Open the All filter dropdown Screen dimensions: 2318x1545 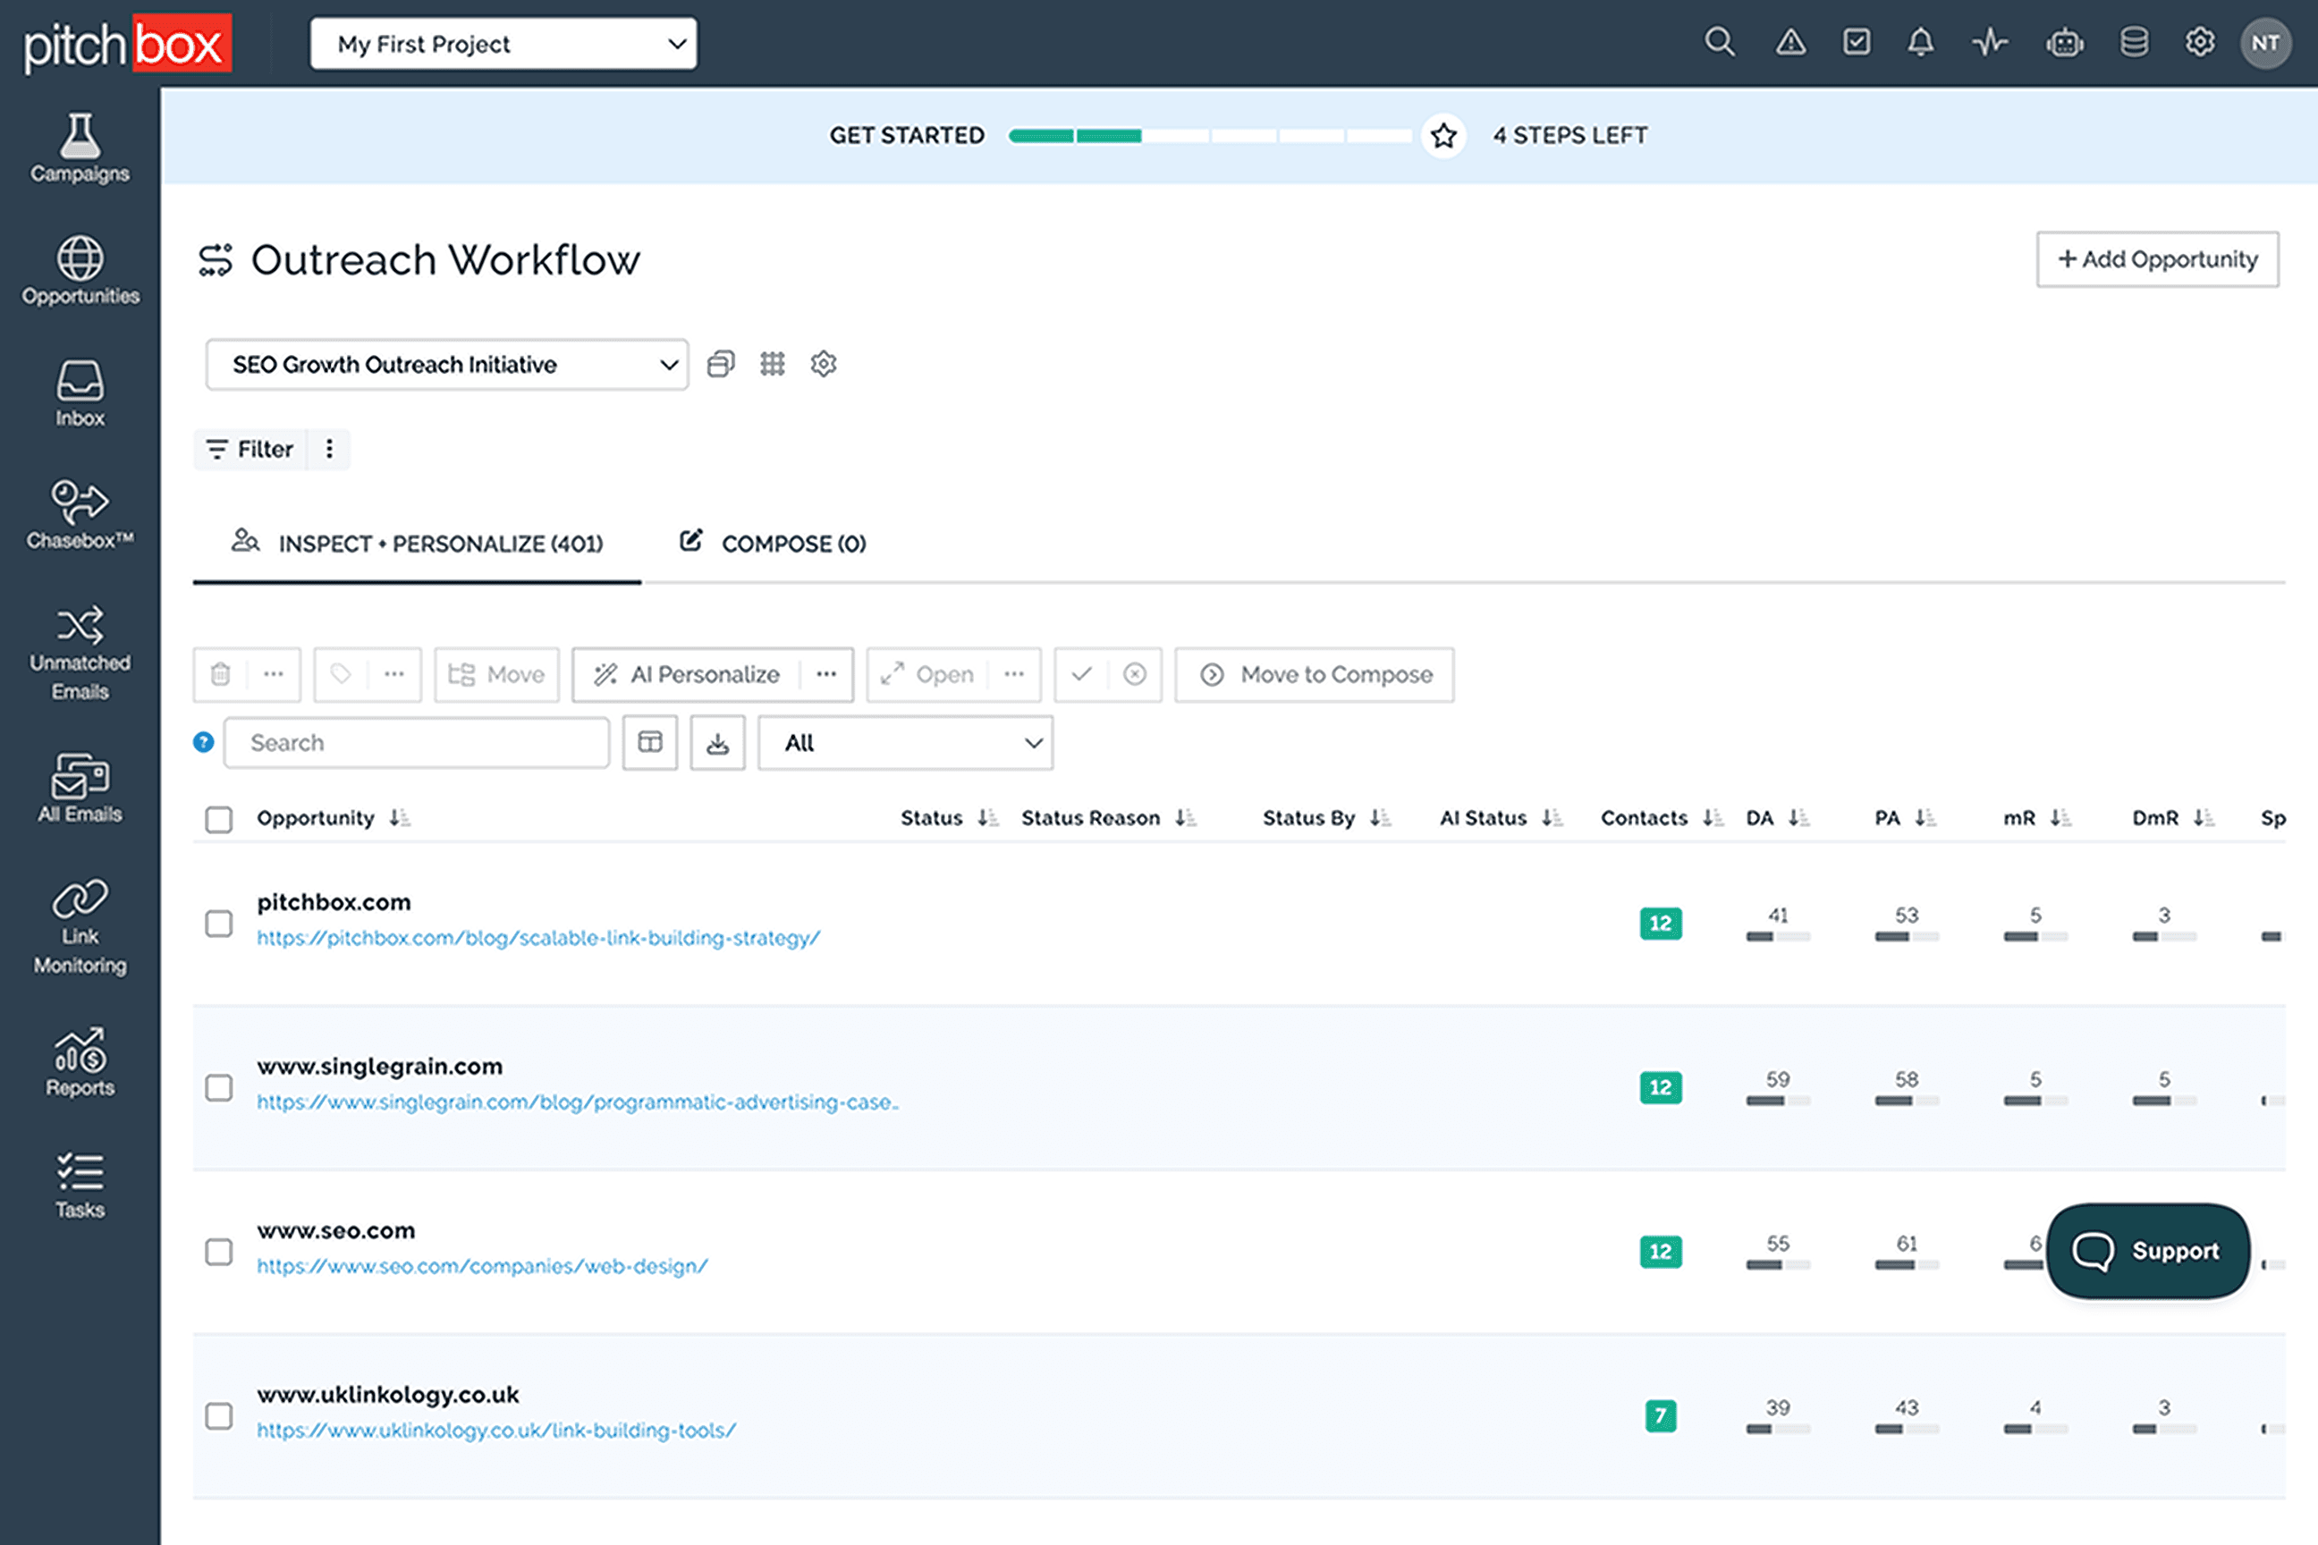(905, 743)
